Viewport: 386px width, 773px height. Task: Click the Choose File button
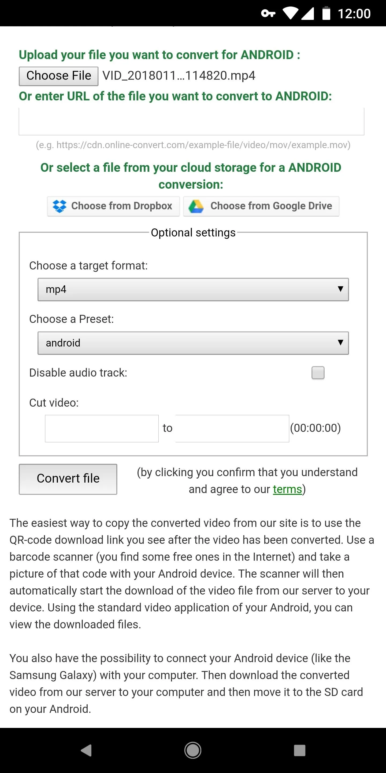click(x=58, y=76)
